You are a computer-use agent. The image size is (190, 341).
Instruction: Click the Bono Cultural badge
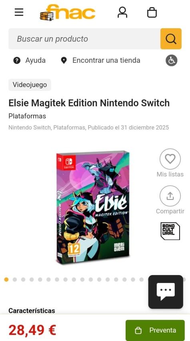point(170,231)
